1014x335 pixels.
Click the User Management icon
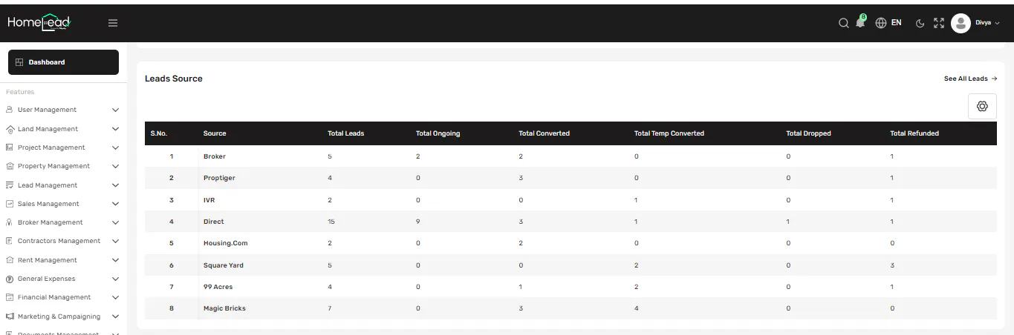click(x=10, y=110)
